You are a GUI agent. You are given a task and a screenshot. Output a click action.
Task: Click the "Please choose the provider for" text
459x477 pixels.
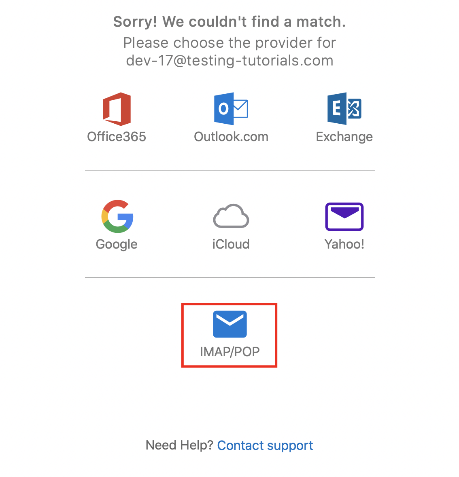tap(229, 43)
